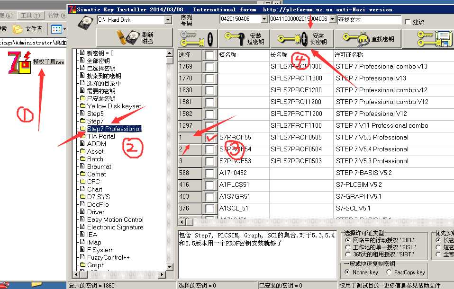Screen dimensions: 454x289
Task: Select 网络中的浮动授权 "SIFL" radio option
Action: point(348,240)
